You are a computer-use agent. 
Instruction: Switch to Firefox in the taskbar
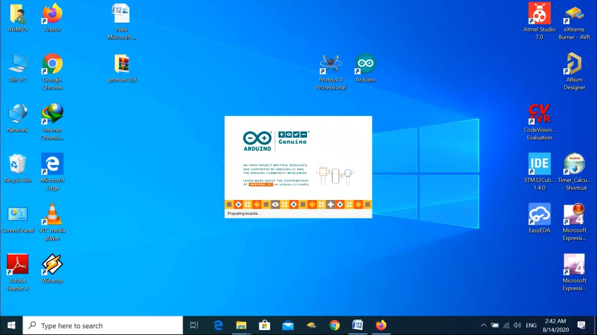click(x=381, y=326)
